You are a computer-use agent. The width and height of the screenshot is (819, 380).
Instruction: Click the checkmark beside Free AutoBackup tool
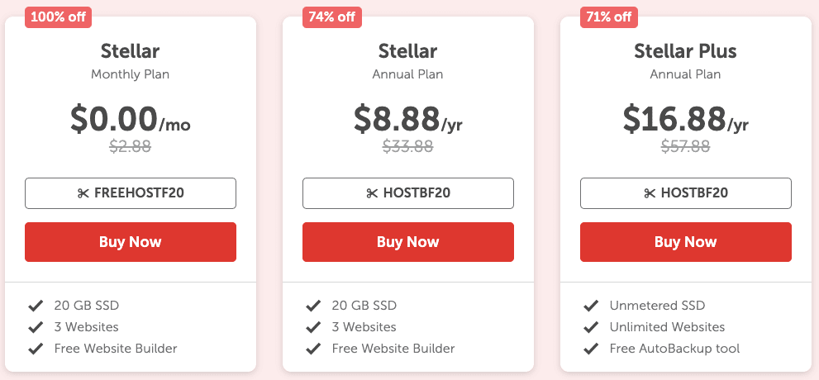[591, 348]
